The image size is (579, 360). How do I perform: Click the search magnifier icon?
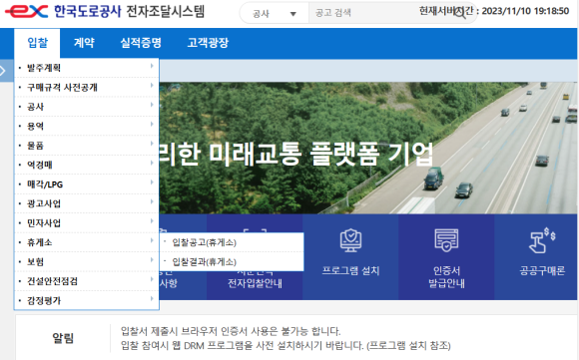(460, 13)
